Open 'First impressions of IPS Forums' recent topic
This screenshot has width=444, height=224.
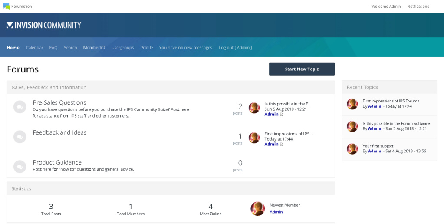(391, 101)
